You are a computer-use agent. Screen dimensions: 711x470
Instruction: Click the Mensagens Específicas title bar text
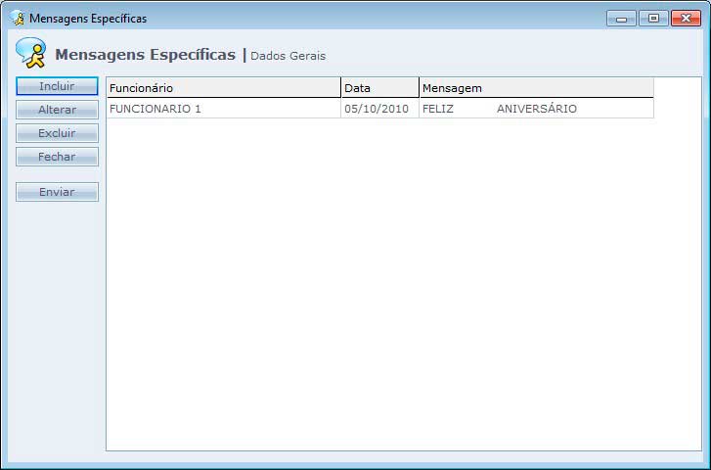point(88,19)
